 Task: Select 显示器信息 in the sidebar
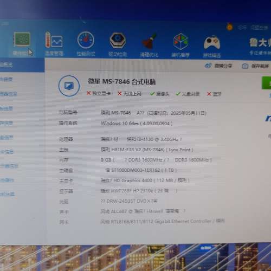[x=9, y=166]
